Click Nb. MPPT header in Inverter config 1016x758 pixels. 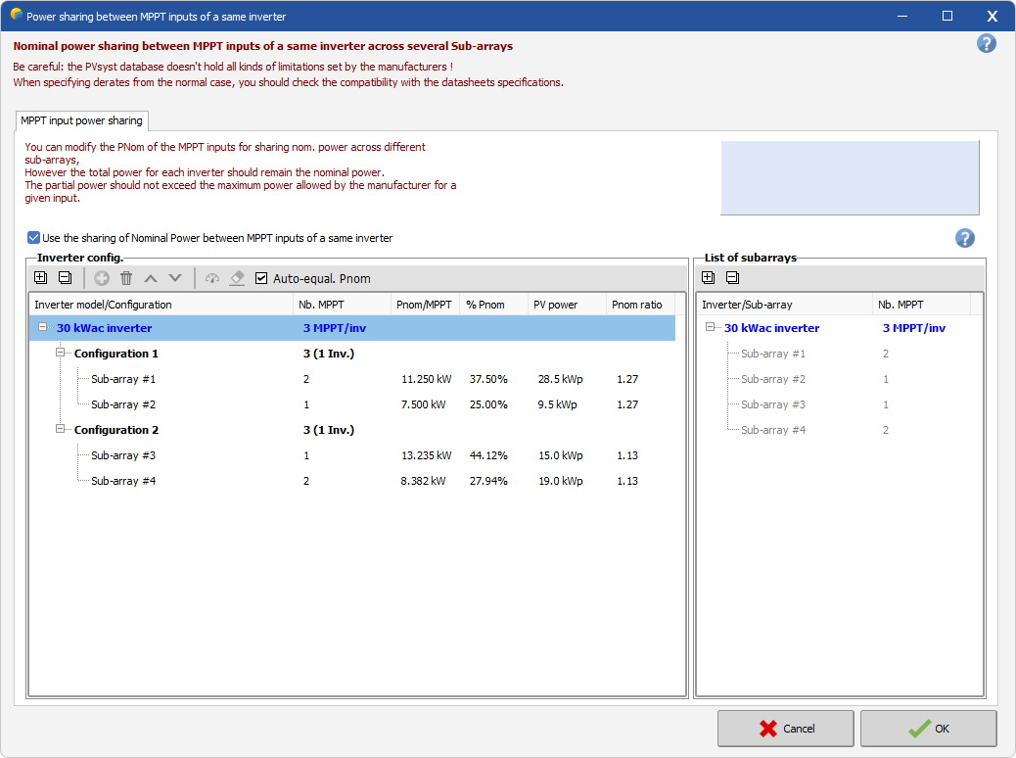[343, 305]
